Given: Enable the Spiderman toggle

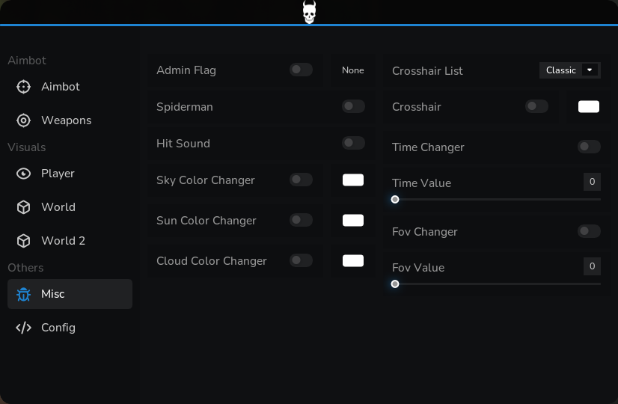Looking at the screenshot, I should [x=354, y=106].
